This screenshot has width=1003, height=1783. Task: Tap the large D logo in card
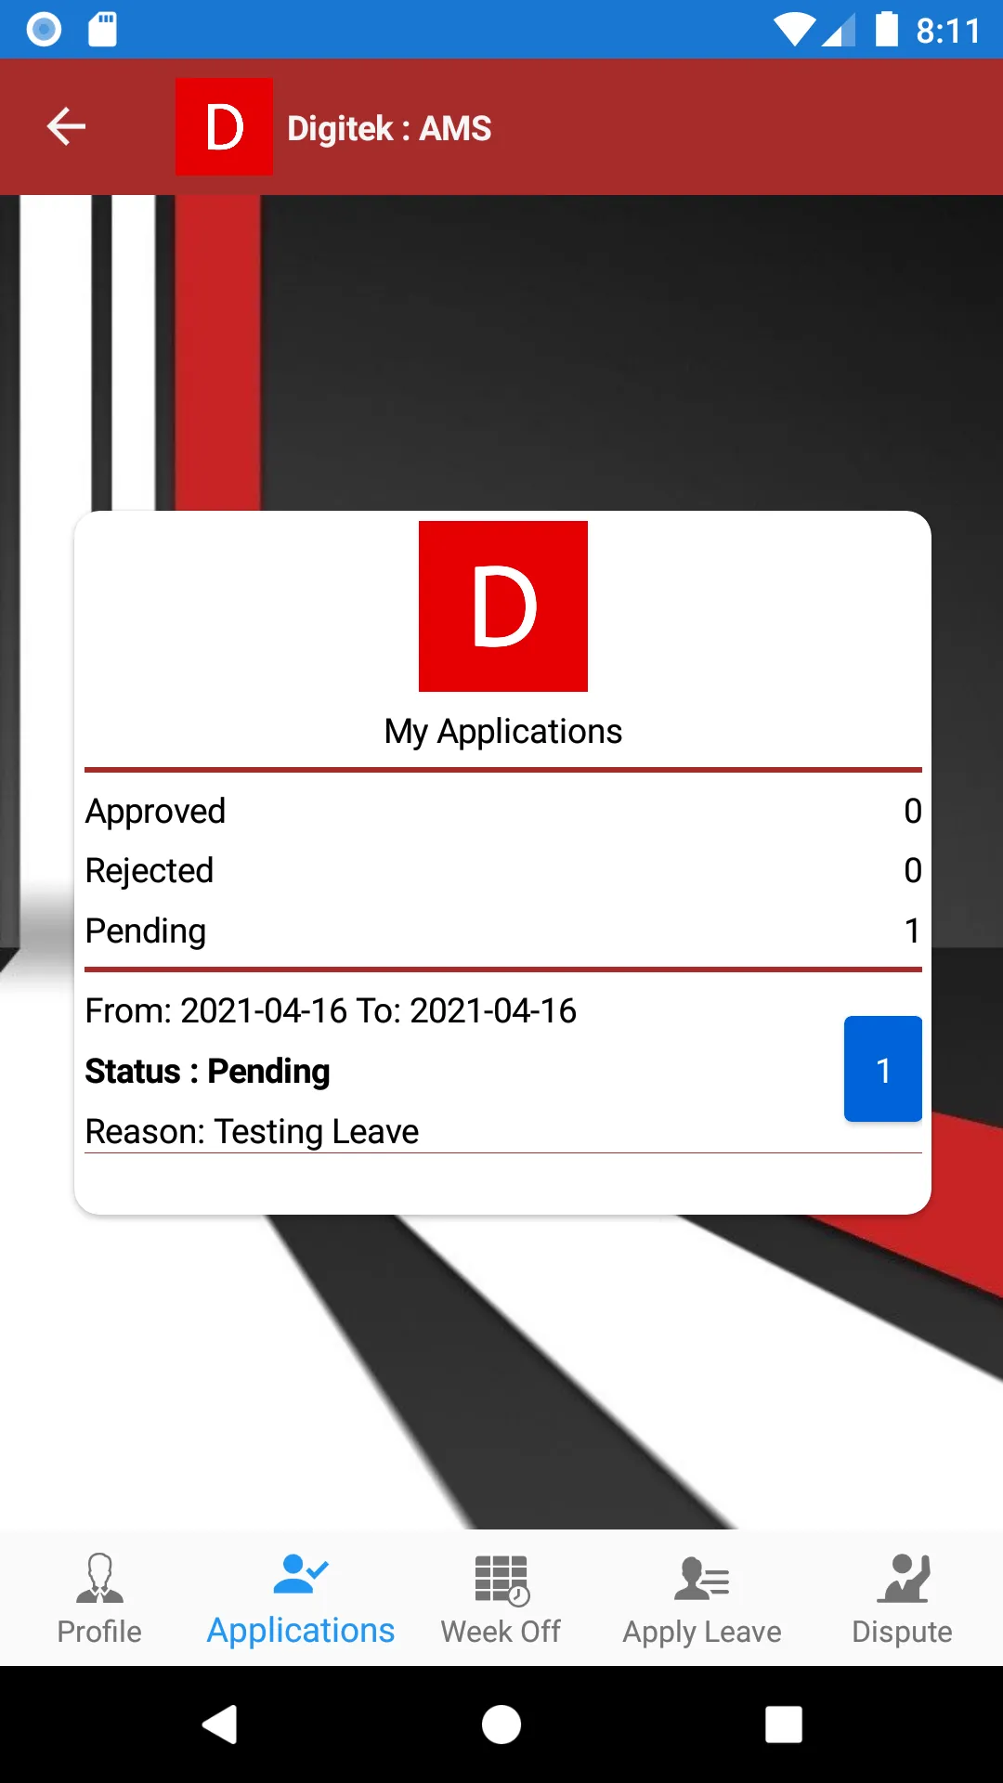click(x=503, y=605)
